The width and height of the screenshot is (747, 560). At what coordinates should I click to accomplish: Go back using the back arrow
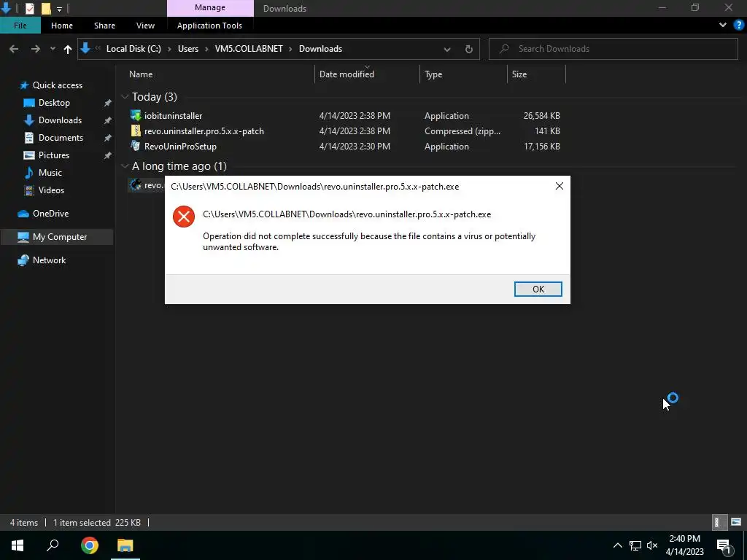pyautogui.click(x=14, y=49)
